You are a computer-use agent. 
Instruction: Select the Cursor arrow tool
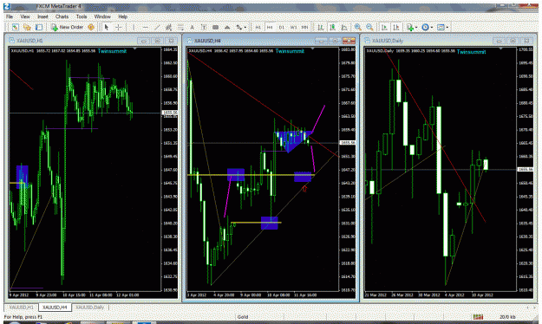click(x=107, y=27)
